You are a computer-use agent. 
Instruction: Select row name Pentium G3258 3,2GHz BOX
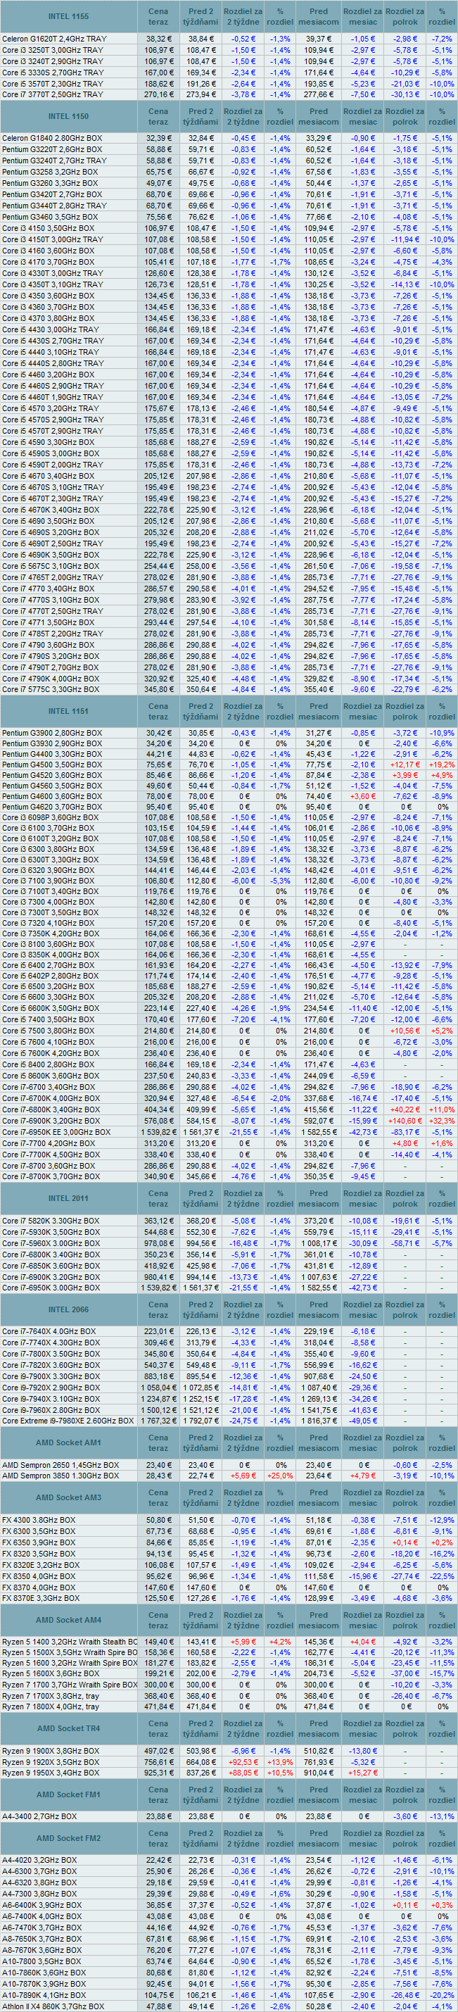(50, 172)
